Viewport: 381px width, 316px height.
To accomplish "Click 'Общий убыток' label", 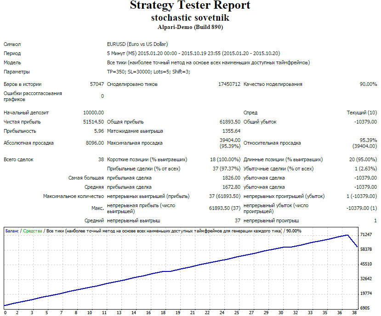I will [260, 122].
